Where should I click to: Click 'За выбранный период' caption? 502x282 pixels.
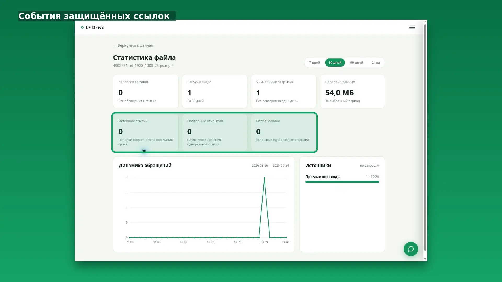[x=342, y=101]
